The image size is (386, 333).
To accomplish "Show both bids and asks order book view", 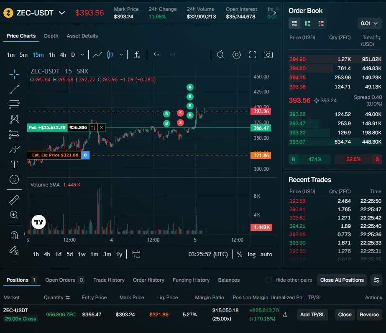I will click(x=294, y=23).
